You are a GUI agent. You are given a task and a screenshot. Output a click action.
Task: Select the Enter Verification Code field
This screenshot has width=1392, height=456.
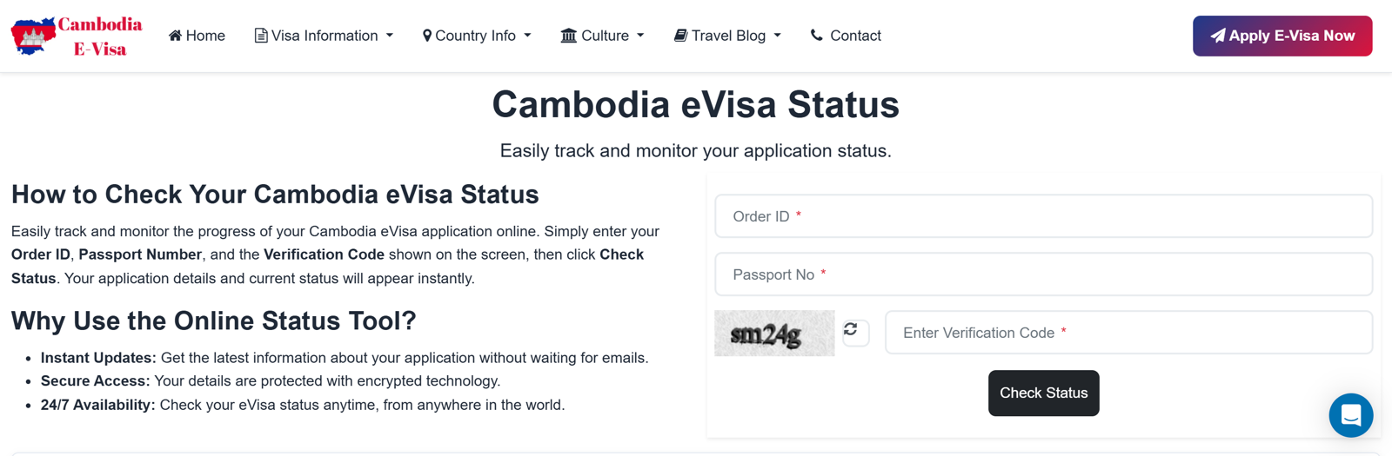pos(1128,333)
